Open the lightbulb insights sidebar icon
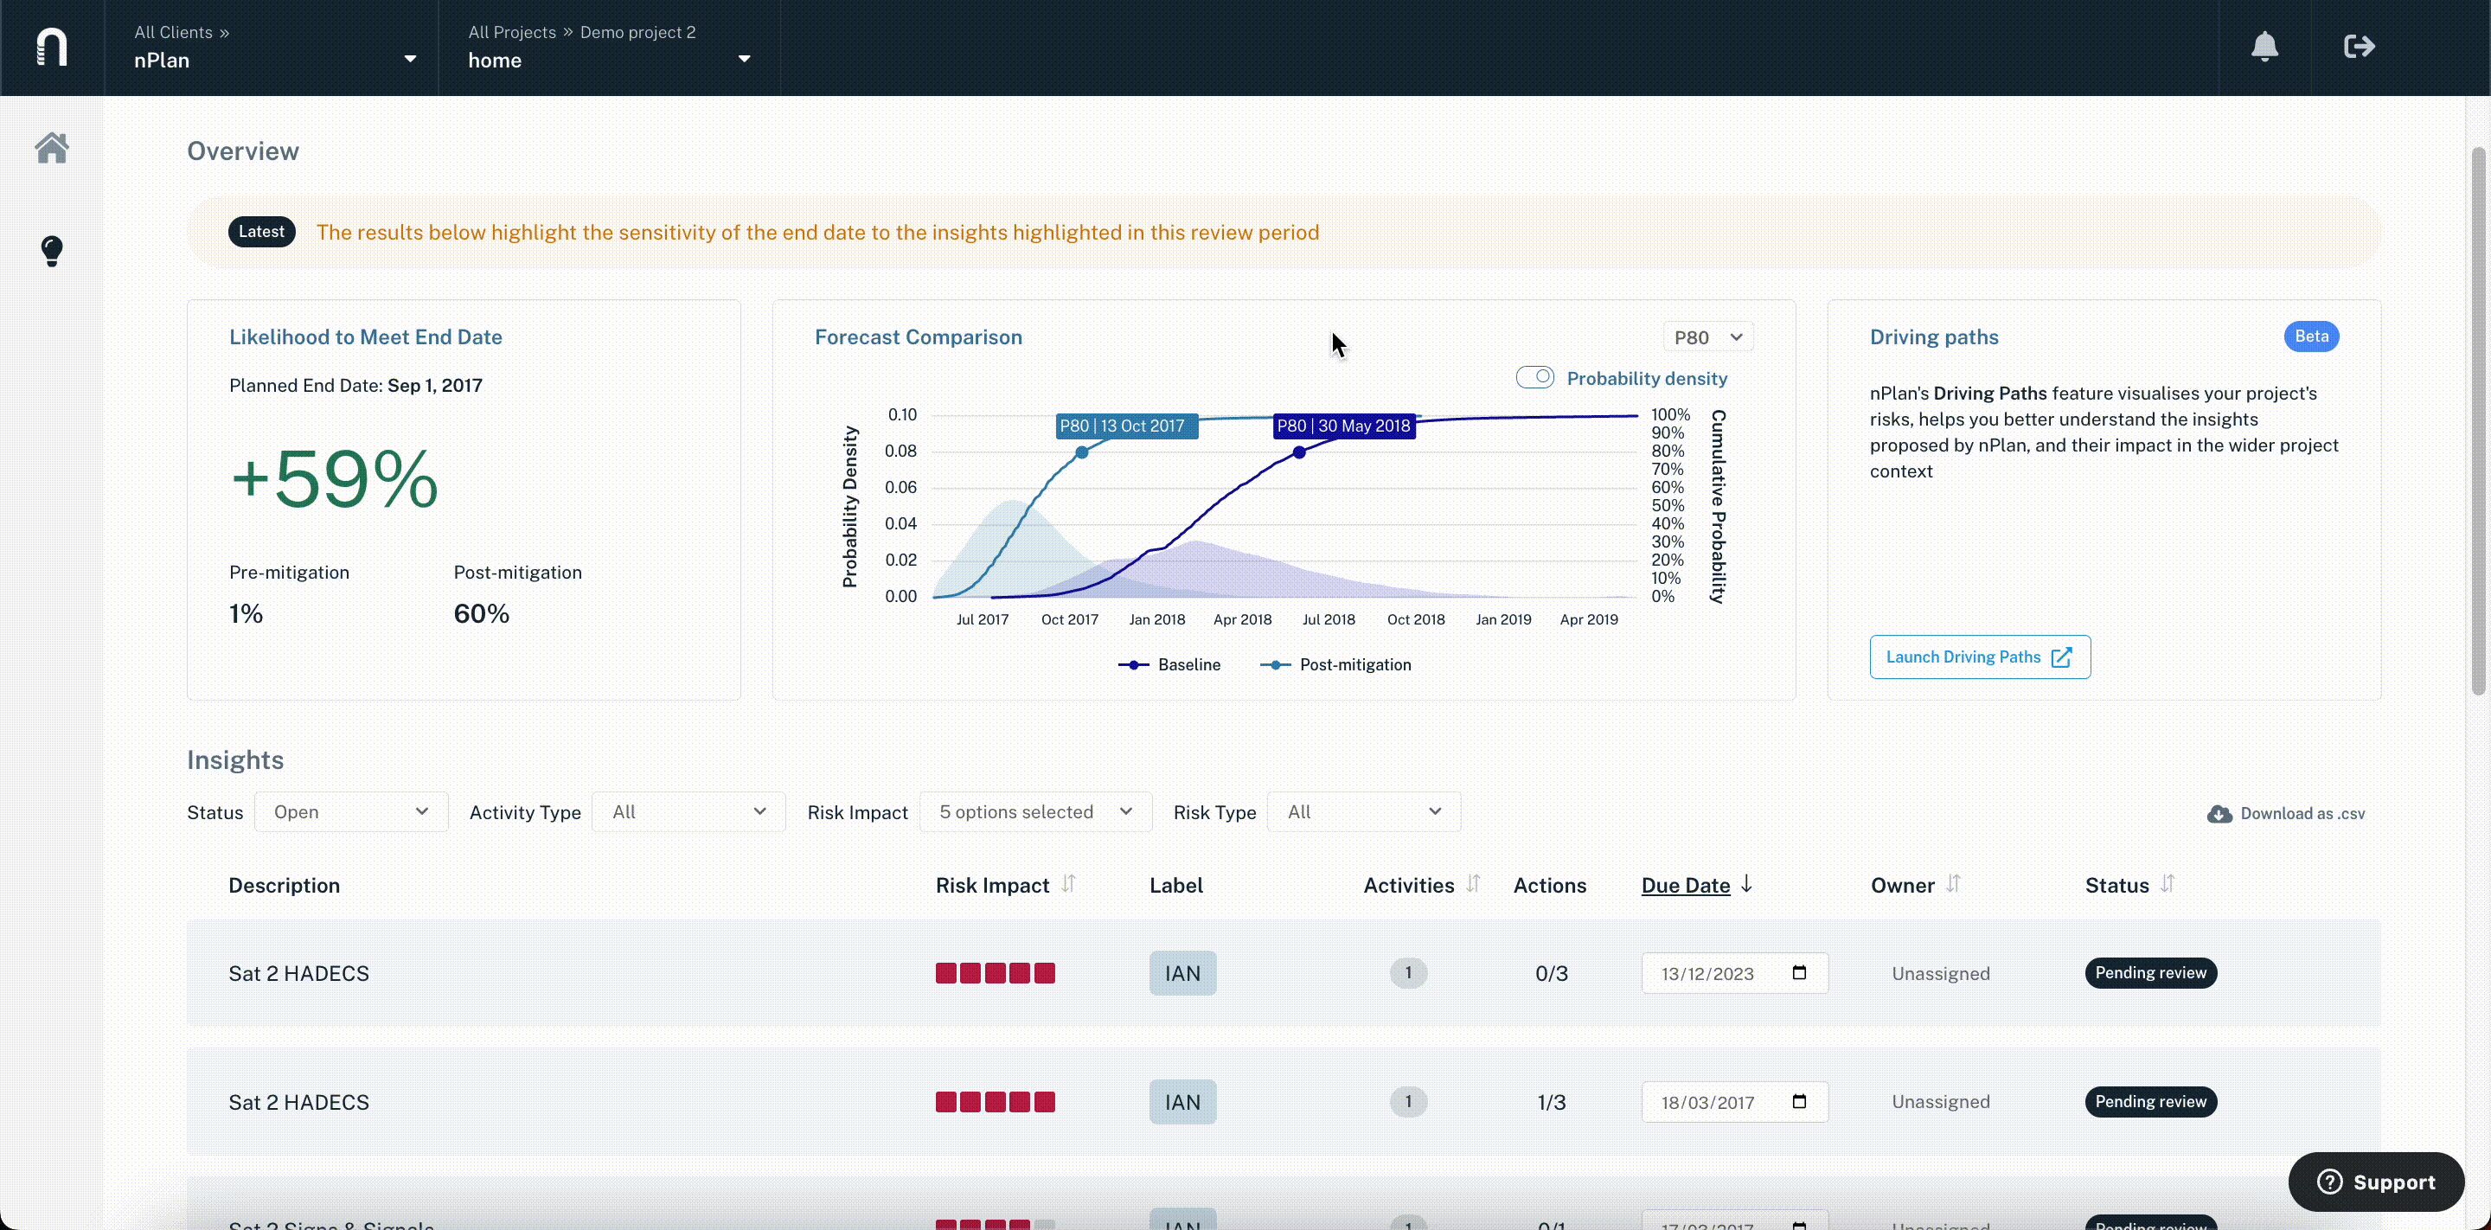 click(51, 252)
